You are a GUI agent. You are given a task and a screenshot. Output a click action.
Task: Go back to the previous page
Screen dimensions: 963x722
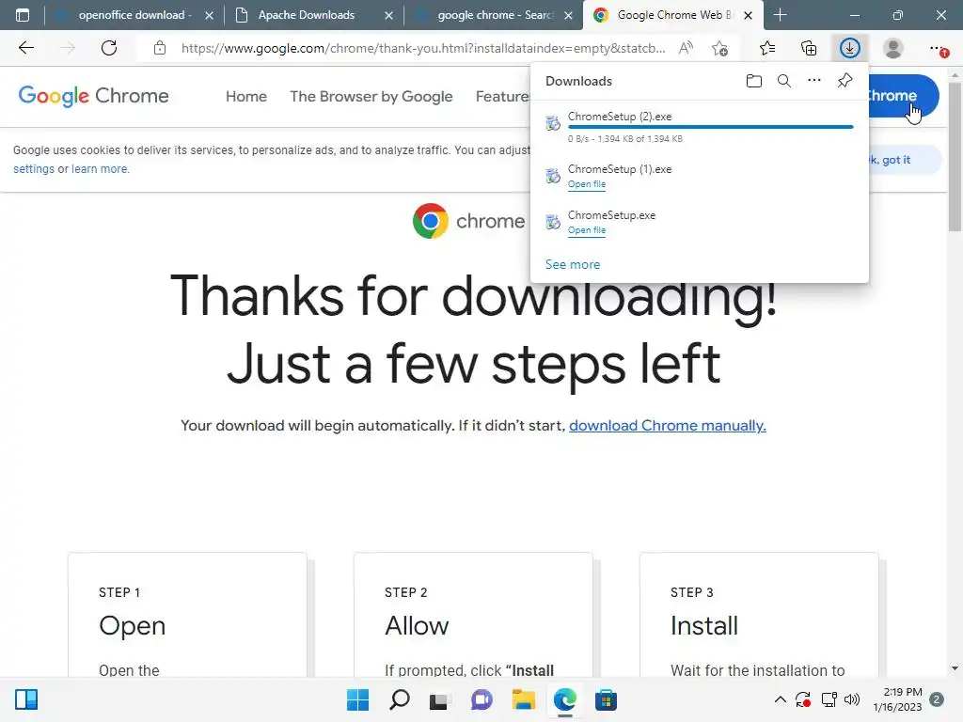[x=25, y=48]
